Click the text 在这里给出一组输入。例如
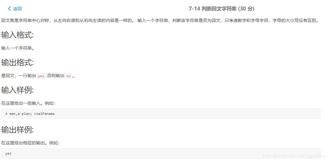This screenshot has height=161, width=330. click(28, 103)
